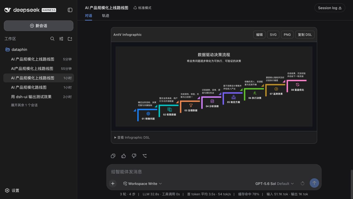This screenshot has height=199, width=353.
Task: Click the 06 执行决策 runner icon
Action: coord(255,93)
